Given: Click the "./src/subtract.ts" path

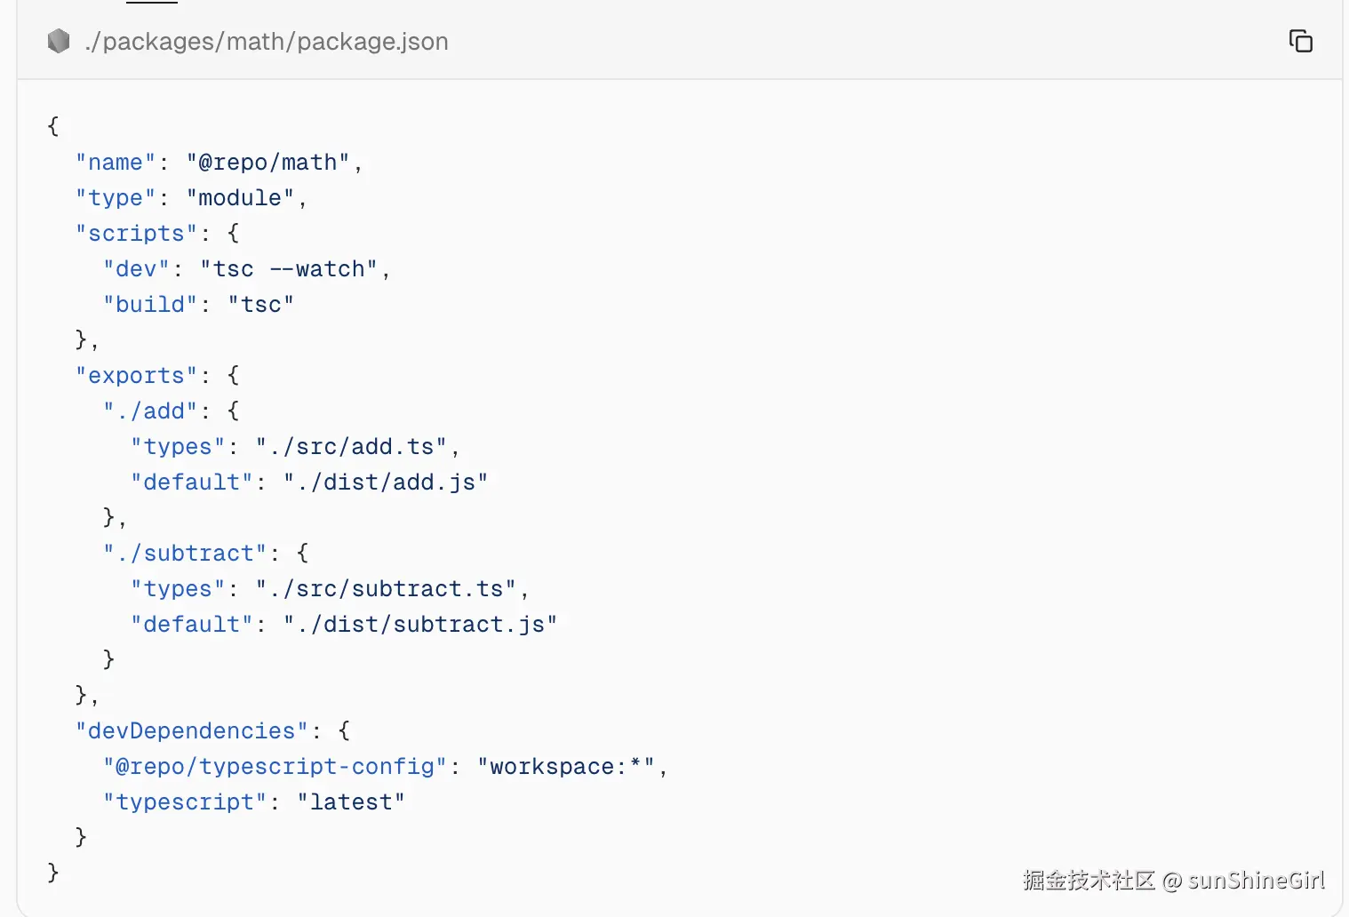Looking at the screenshot, I should tap(386, 589).
